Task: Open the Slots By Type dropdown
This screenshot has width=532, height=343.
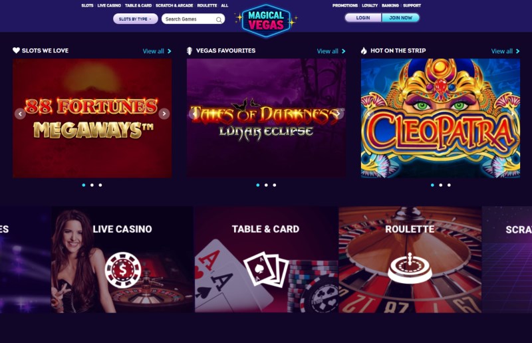Action: tap(136, 19)
